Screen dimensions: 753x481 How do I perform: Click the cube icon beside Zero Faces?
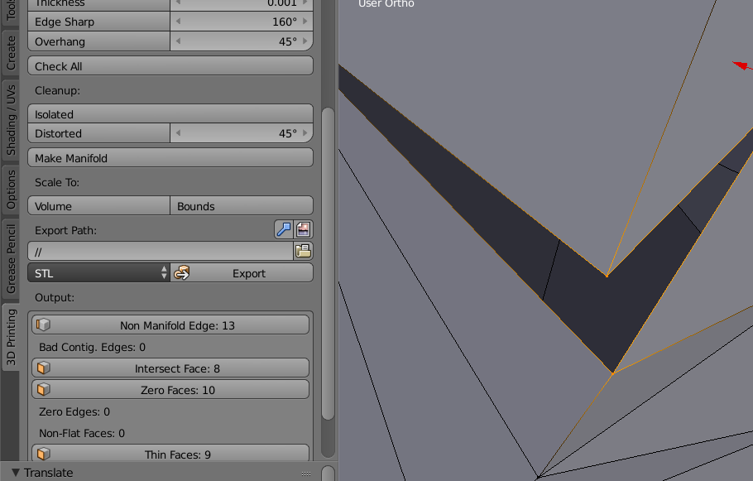(x=44, y=389)
